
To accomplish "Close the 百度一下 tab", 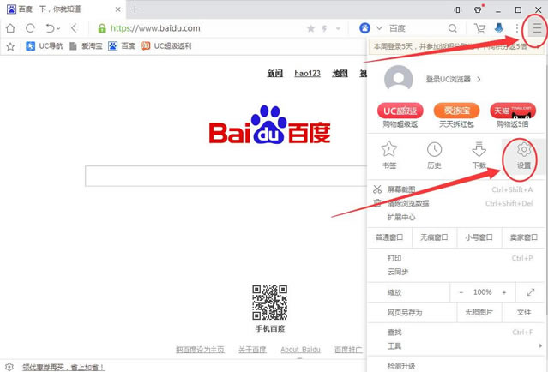I will tap(117, 9).
